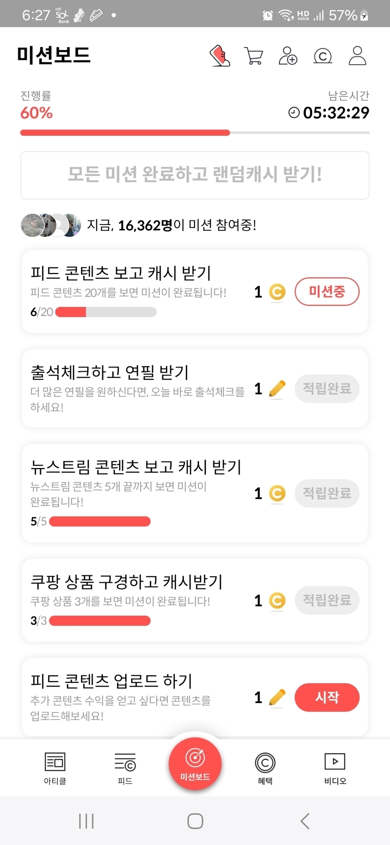This screenshot has width=390, height=845.
Task: Tap the add friend icon
Action: point(288,56)
